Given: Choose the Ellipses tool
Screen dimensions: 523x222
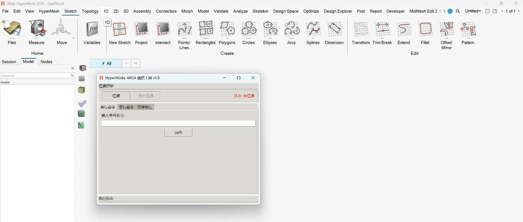Looking at the screenshot, I should pyautogui.click(x=270, y=33).
